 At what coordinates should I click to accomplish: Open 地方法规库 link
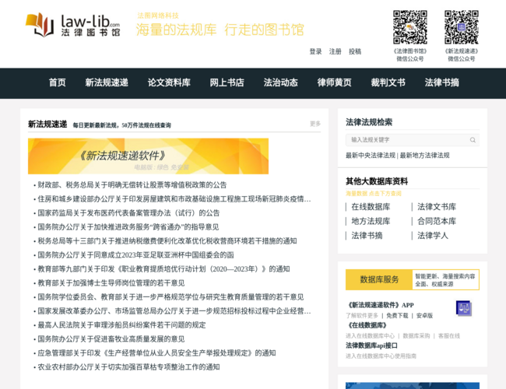click(x=371, y=221)
